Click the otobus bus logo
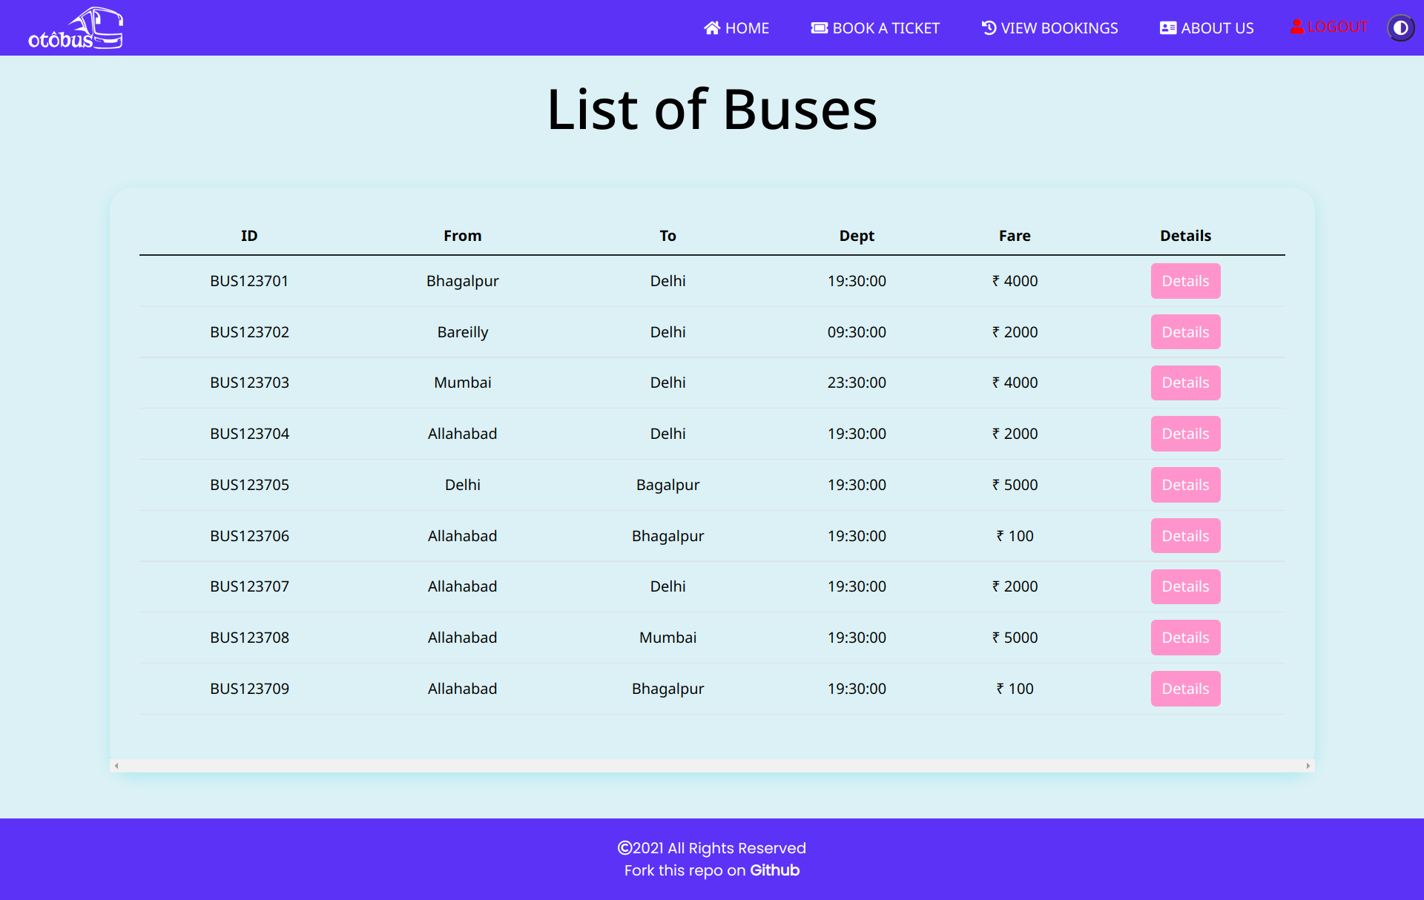Screen dimensions: 1424x900 [x=76, y=28]
